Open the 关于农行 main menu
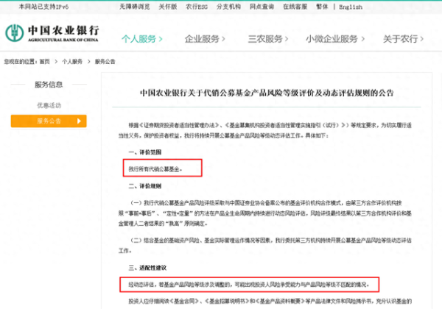Image resolution: width=442 pixels, height=309 pixels. 400,39
